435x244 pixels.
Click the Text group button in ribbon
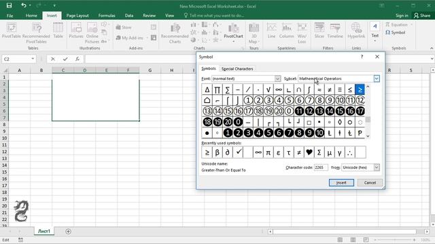click(x=375, y=32)
